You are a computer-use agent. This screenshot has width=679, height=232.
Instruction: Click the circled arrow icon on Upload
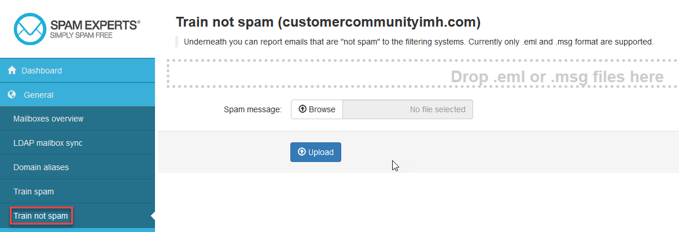(301, 152)
